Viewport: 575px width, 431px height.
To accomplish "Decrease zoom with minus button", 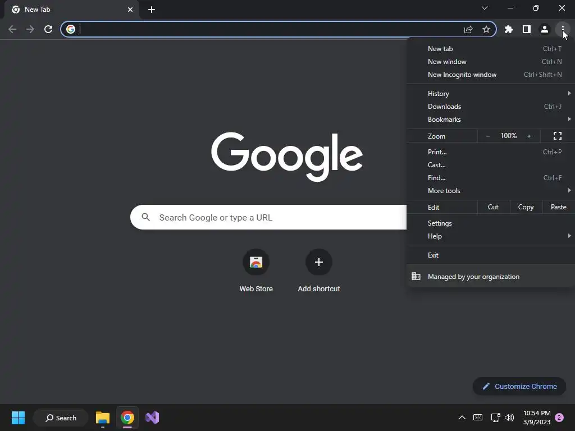I will point(488,136).
